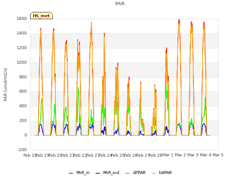Click the Feb 23 x-axis date label
The width and height of the screenshot is (241, 180).
tap(93, 155)
